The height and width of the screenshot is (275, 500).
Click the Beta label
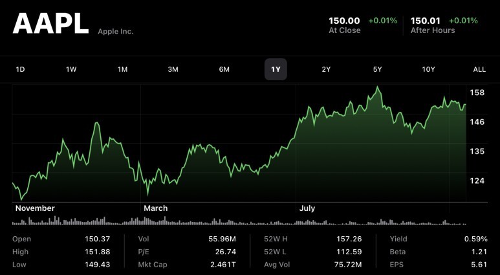pyautogui.click(x=398, y=252)
